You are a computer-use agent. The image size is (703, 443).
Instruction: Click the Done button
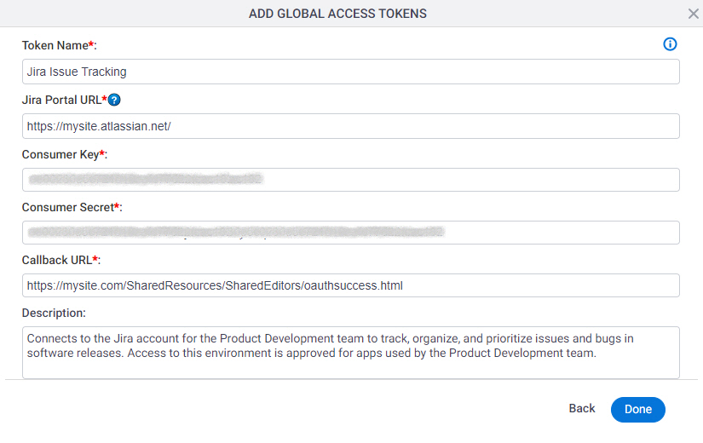point(638,410)
